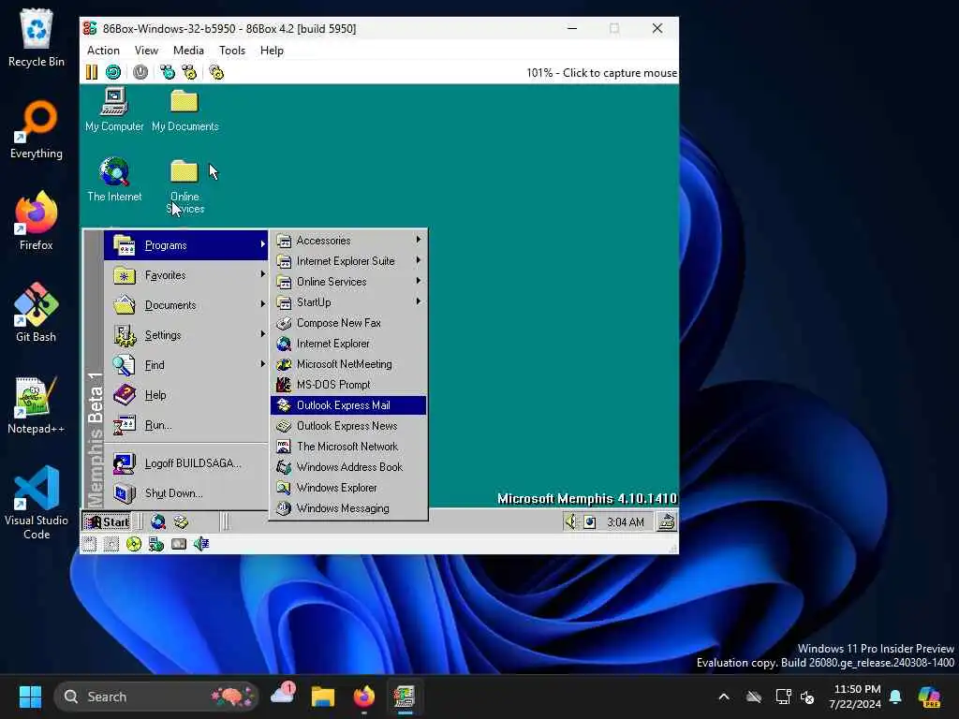Screen dimensions: 959x719
Task: Open the Action menu
Action: pos(103,51)
